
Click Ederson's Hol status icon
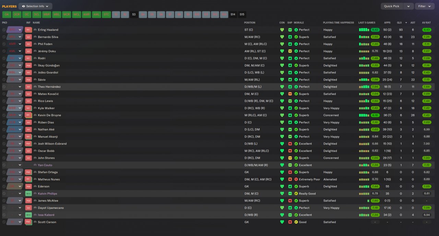click(28, 187)
